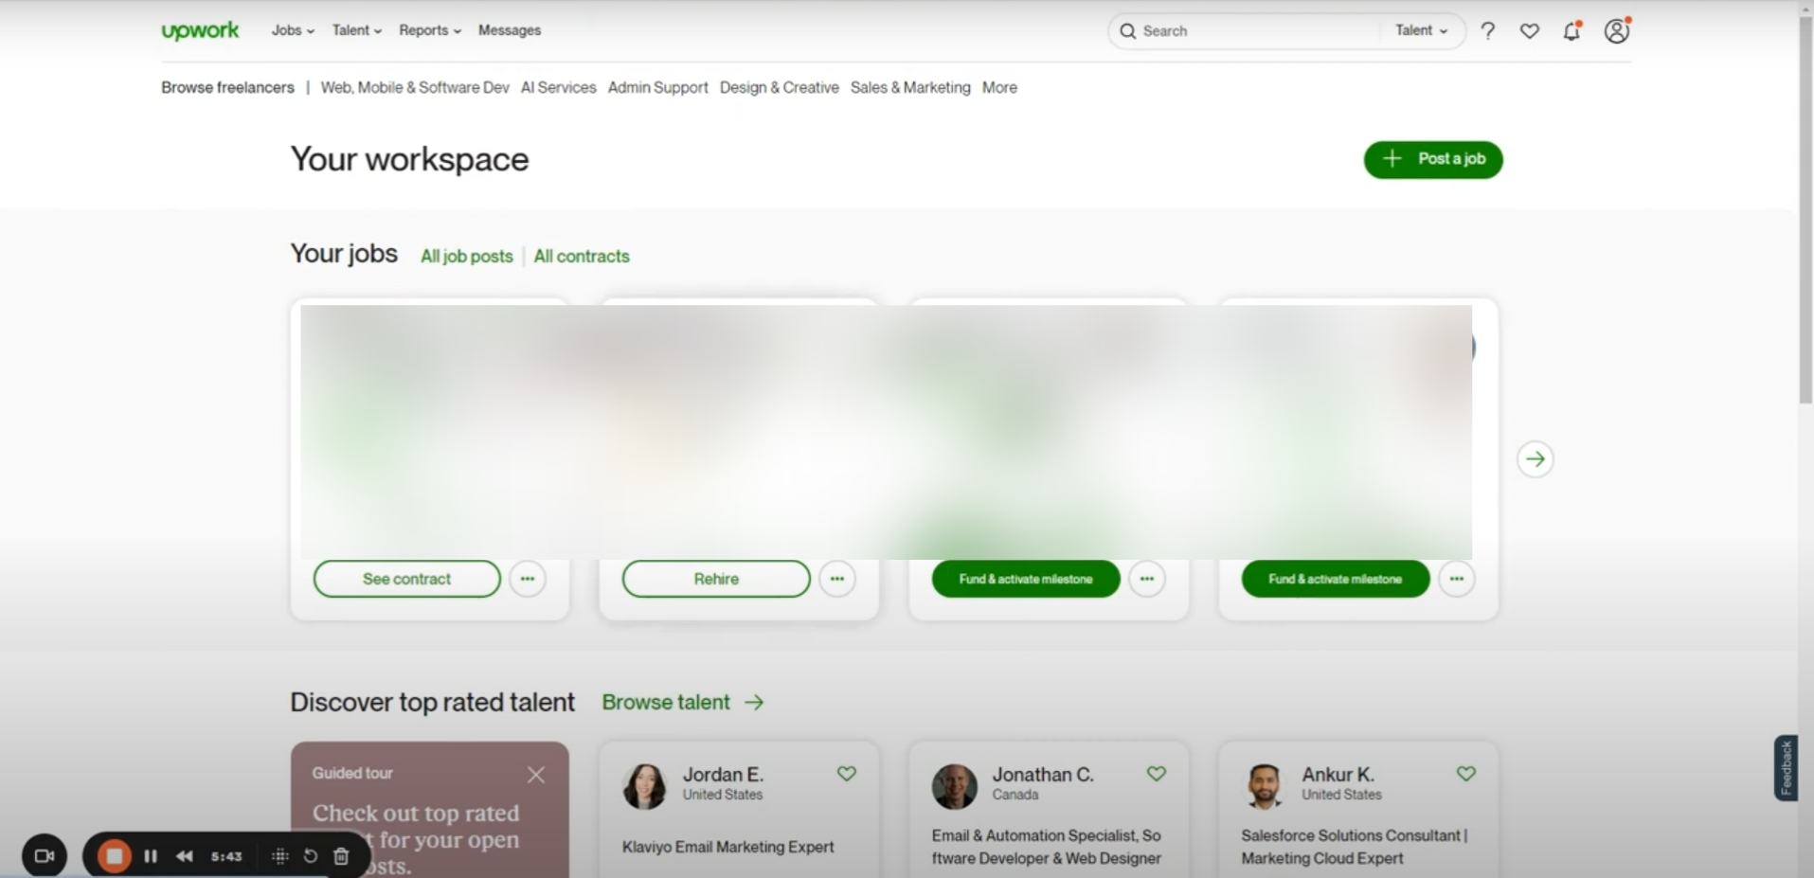Open options menu on third job card
Screen dimensions: 1814x878
coord(1147,579)
